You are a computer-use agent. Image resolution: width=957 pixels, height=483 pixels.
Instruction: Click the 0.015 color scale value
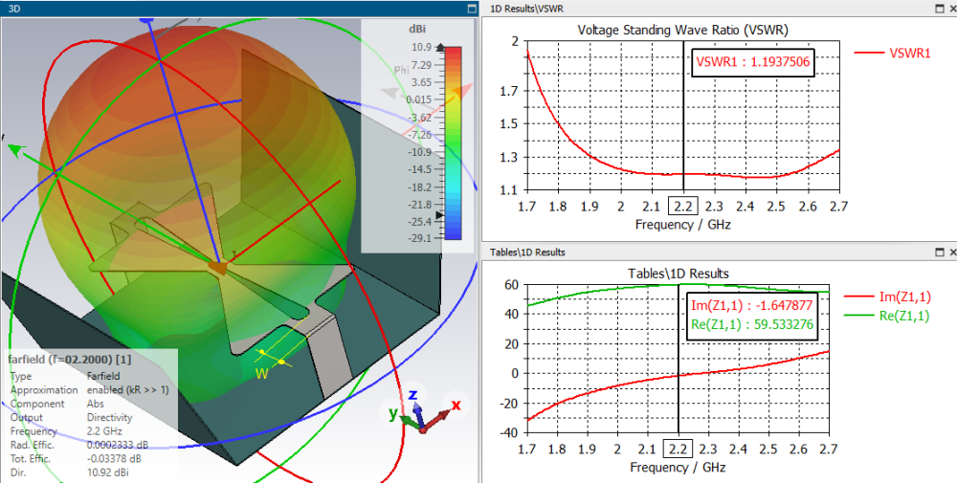[418, 99]
